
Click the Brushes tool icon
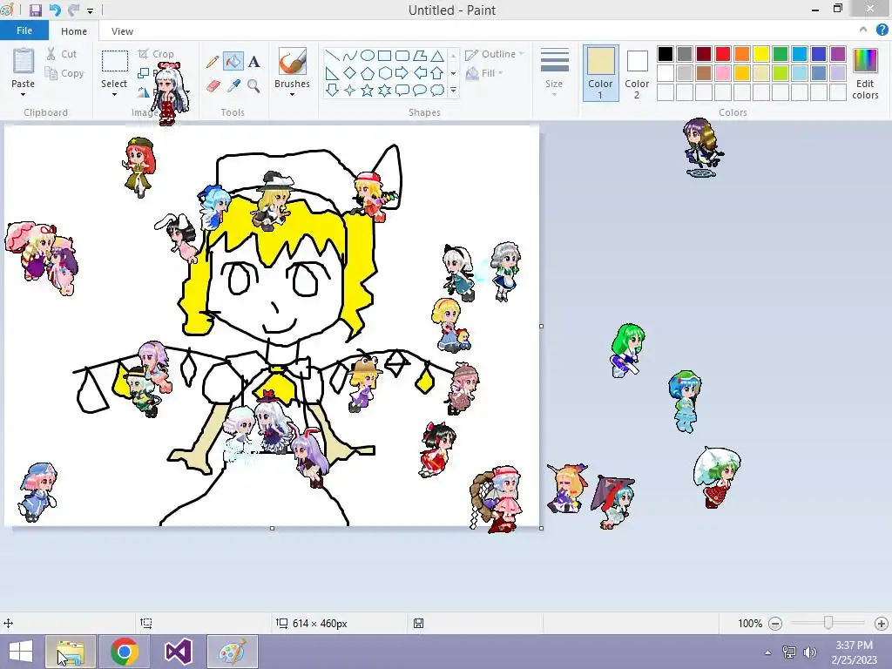coord(293,61)
